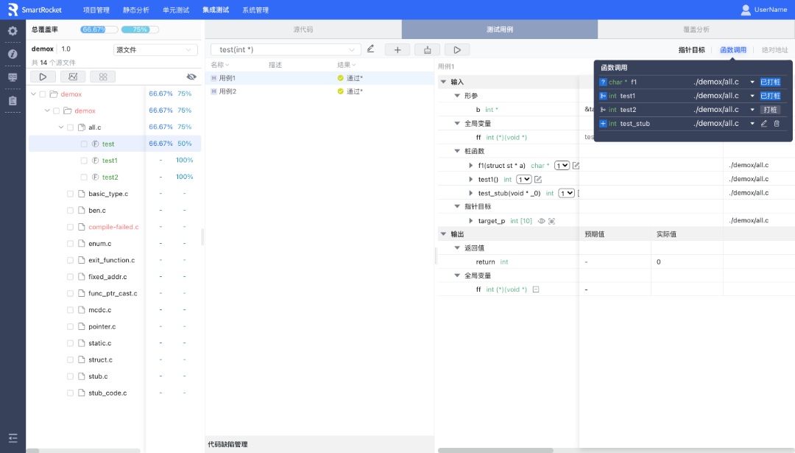Viewport: 795px width, 453px height.
Task: Click the run test case play button
Action: pyautogui.click(x=456, y=49)
